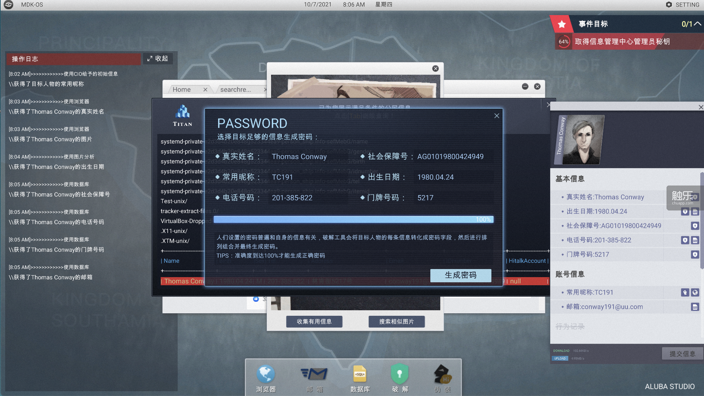Click log entry about Thomas Conway的邮箱
The image size is (704, 396).
click(x=50, y=277)
